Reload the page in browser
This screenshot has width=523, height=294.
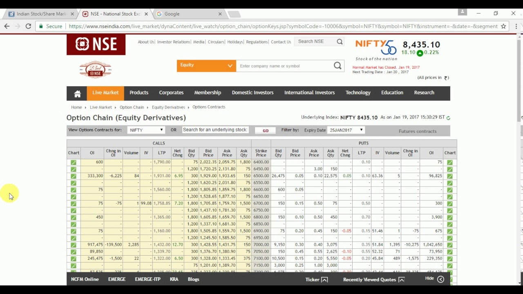(x=28, y=26)
